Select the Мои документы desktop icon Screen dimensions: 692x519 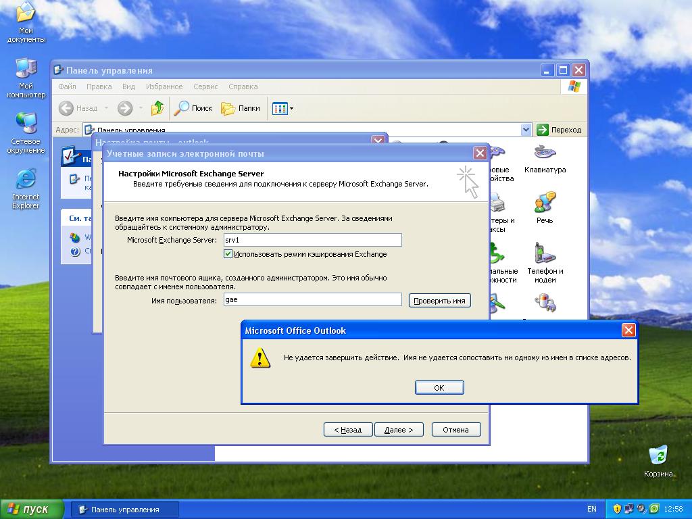pos(26,23)
